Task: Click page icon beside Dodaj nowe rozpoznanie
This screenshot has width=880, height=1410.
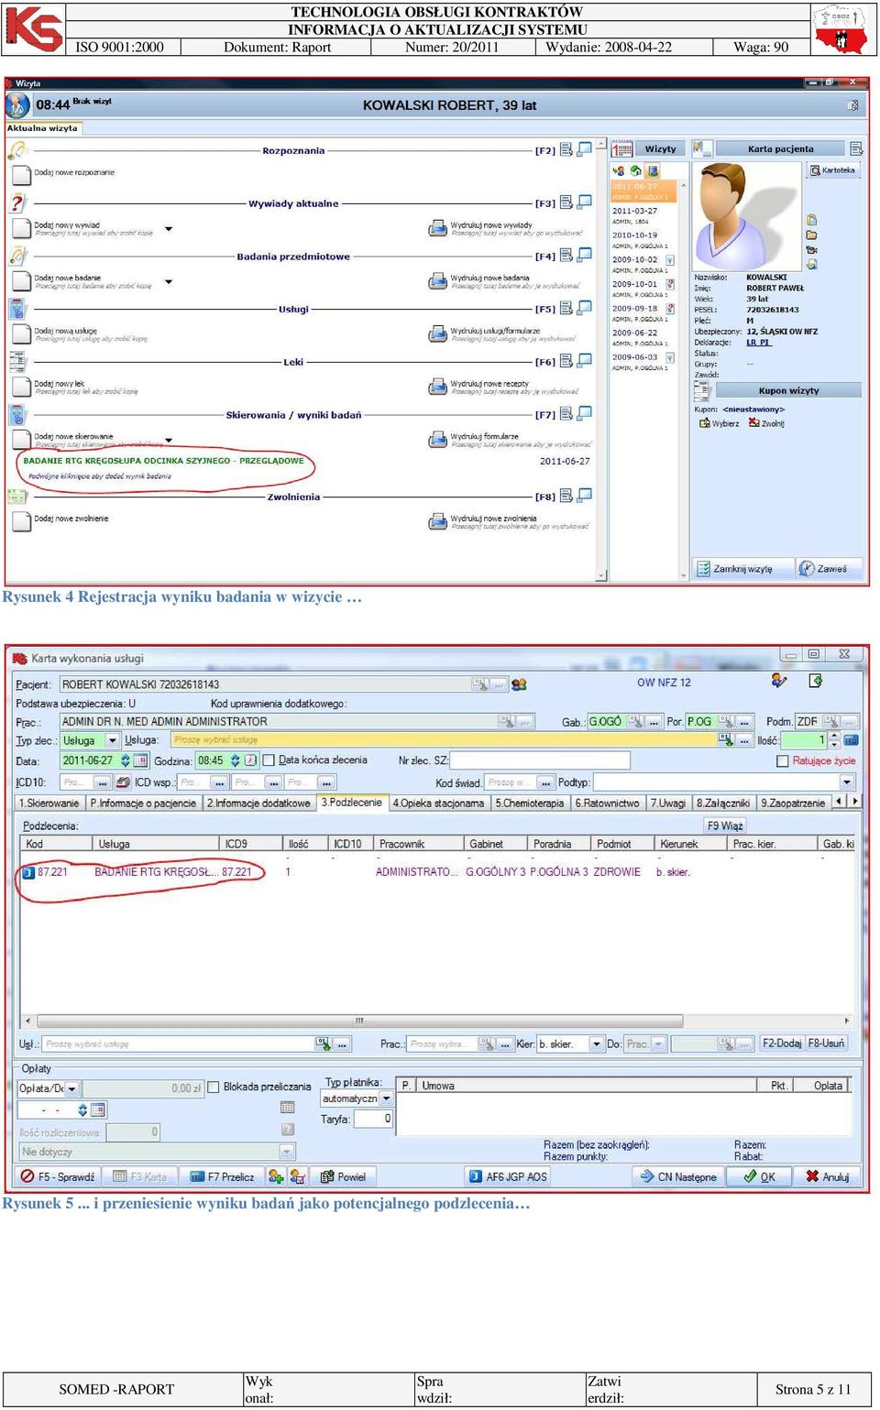Action: tap(21, 175)
